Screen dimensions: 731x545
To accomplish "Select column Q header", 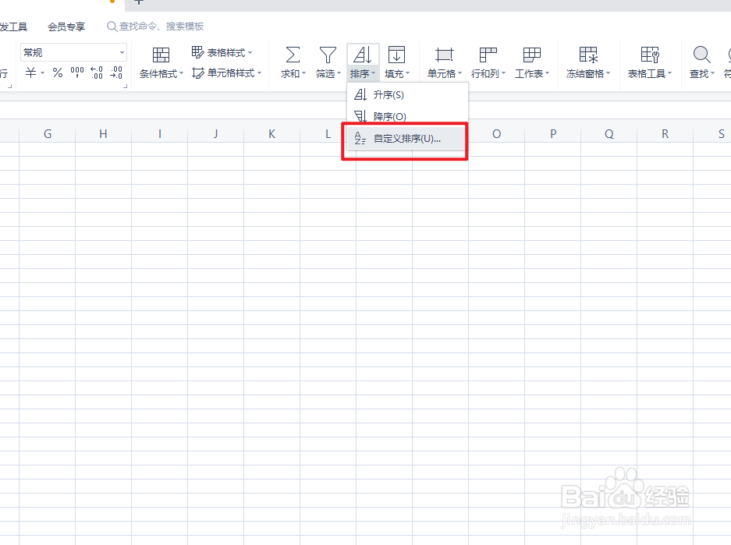I will click(609, 134).
